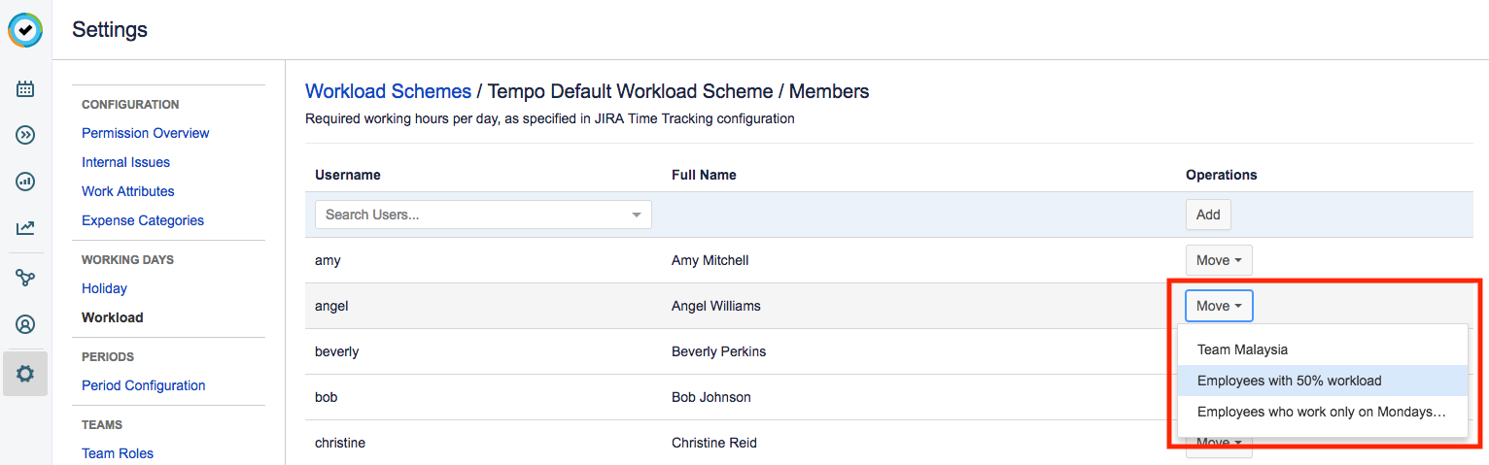Choose Team Malaysia from the Move menu
Screen dimensions: 1489x465
pyautogui.click(x=1242, y=349)
